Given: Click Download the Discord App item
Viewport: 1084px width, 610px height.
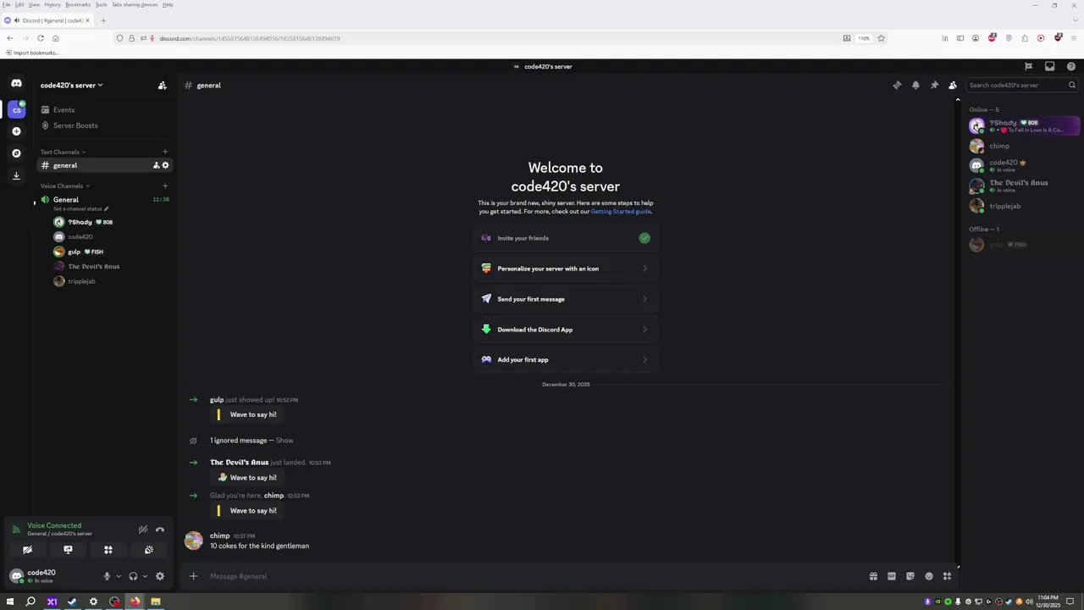Looking at the screenshot, I should pyautogui.click(x=566, y=330).
